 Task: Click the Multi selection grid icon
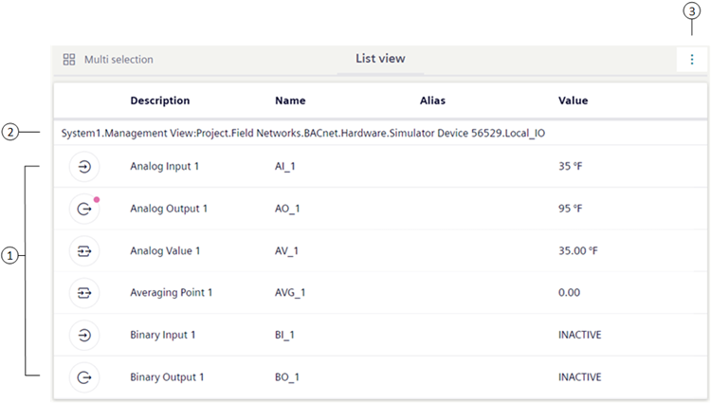(x=69, y=59)
